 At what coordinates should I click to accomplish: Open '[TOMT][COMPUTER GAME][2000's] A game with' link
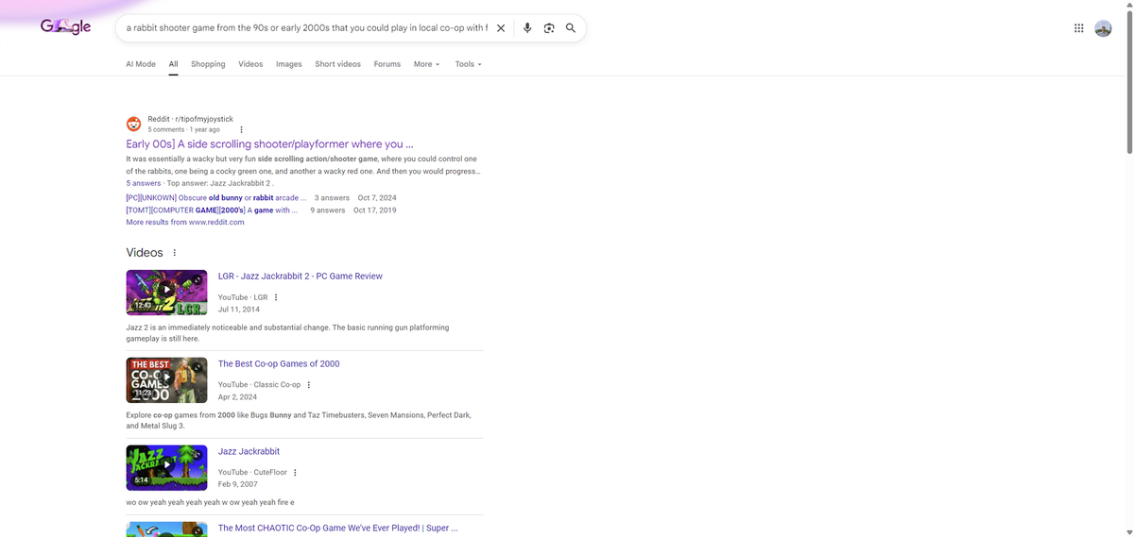[212, 210]
